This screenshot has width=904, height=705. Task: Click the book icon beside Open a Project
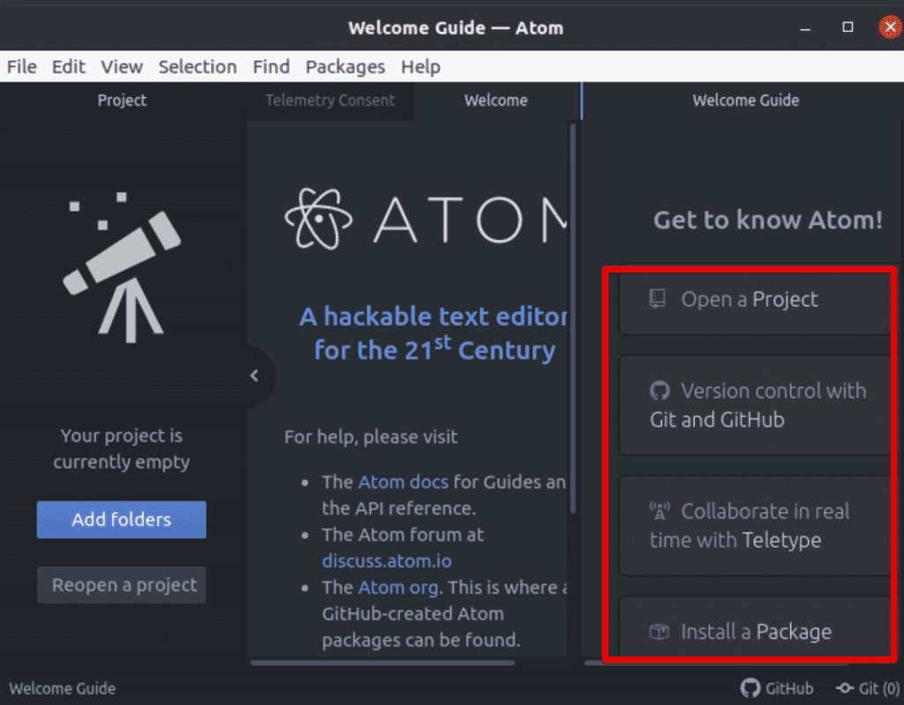point(658,299)
